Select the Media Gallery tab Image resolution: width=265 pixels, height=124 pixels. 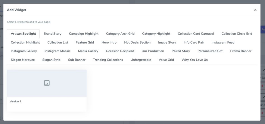click(x=88, y=51)
